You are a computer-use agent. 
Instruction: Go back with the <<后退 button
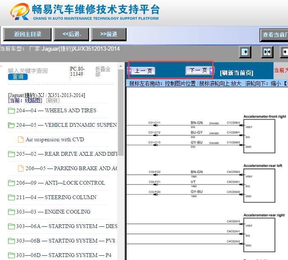pos(71,34)
